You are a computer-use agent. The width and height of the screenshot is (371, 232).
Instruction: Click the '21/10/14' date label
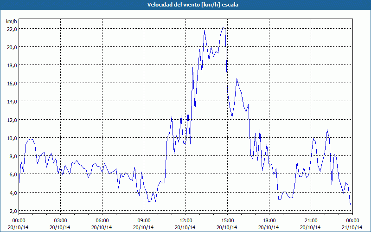point(352,227)
